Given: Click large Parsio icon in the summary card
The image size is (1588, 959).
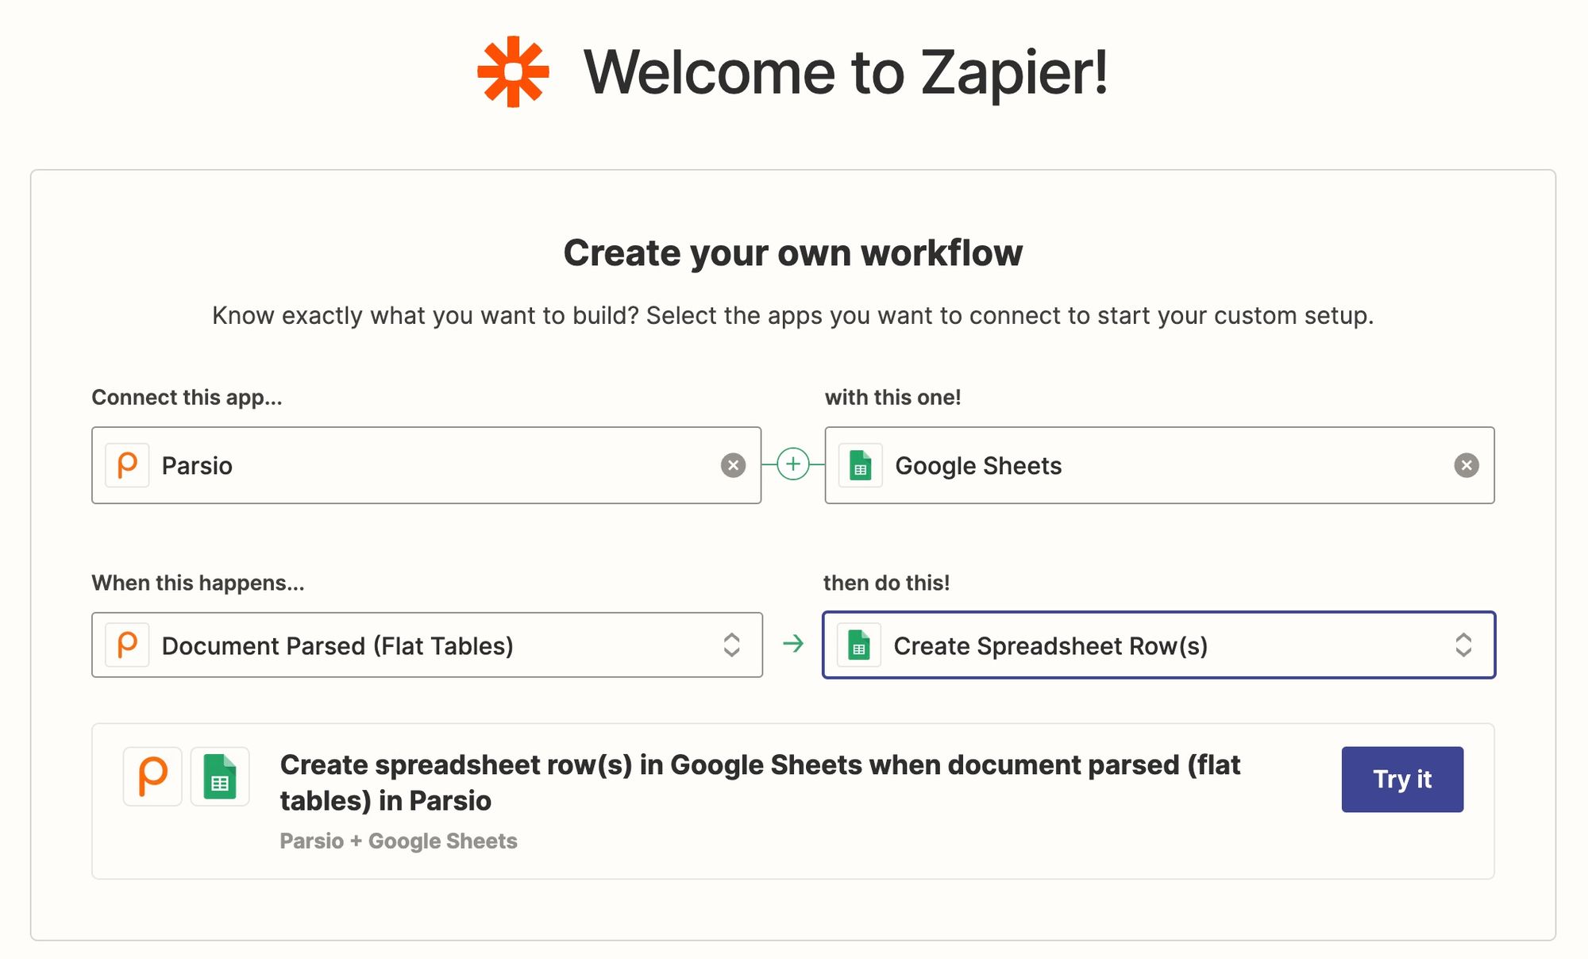Looking at the screenshot, I should click(152, 776).
